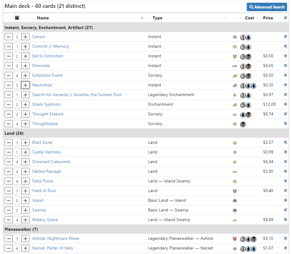Click the set symbol icon for Shark Typhoon

coord(235,105)
